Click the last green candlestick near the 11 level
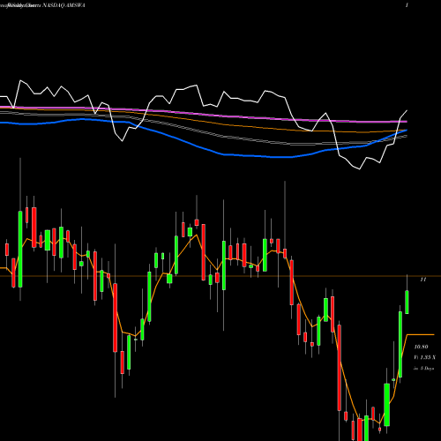 click(407, 302)
